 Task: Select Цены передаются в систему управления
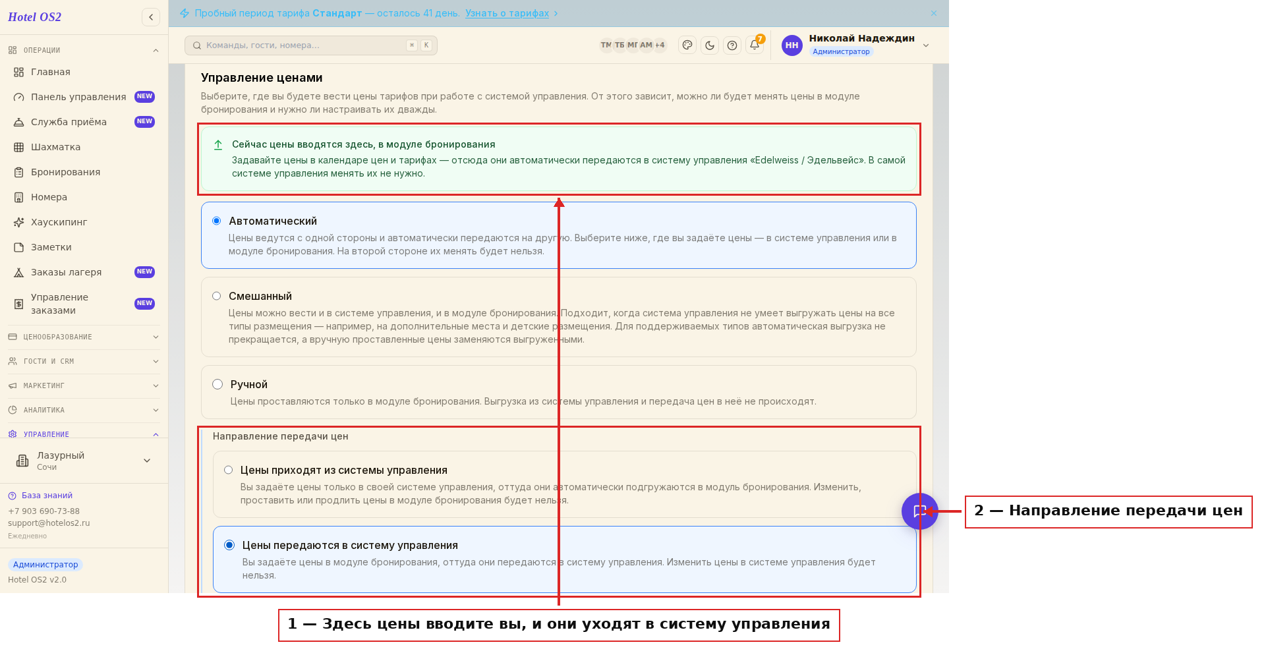coord(229,545)
